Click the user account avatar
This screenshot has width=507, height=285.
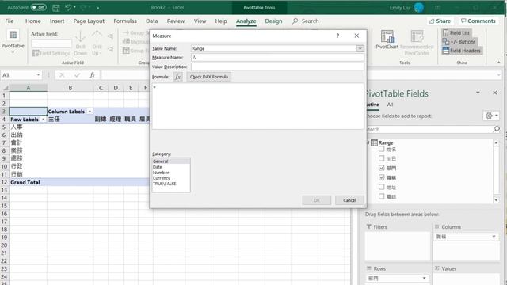pos(419,7)
